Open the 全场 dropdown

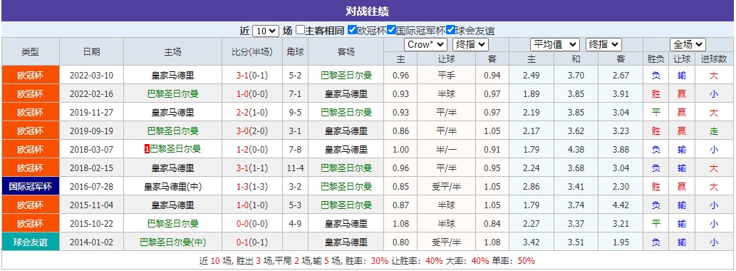click(x=688, y=45)
